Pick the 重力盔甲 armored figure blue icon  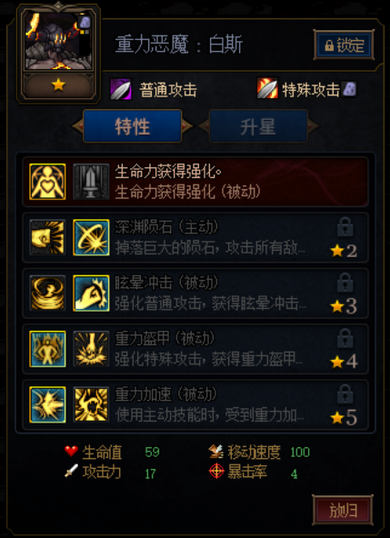pyautogui.click(x=47, y=349)
